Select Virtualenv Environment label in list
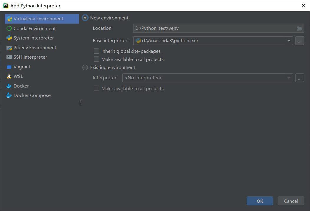The image size is (310, 211). (38, 19)
